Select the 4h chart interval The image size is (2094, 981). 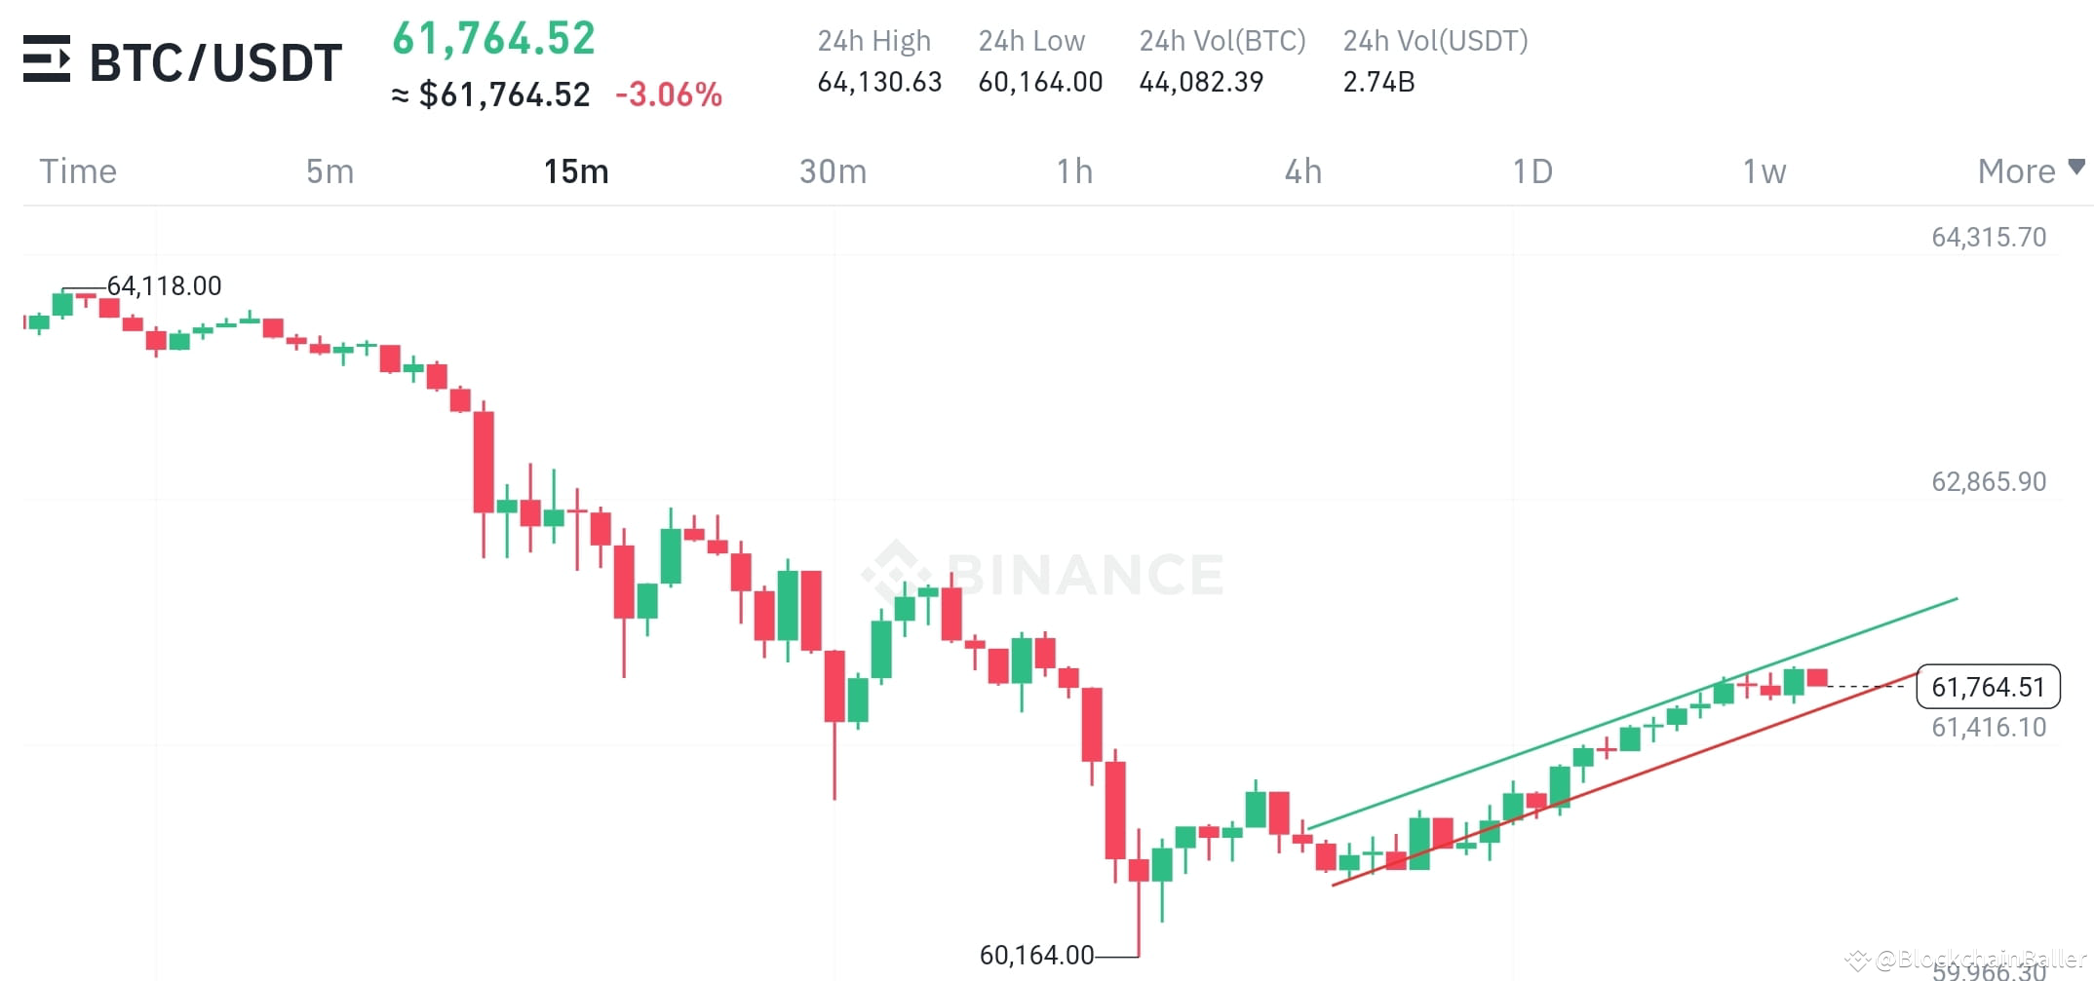pos(1303,170)
